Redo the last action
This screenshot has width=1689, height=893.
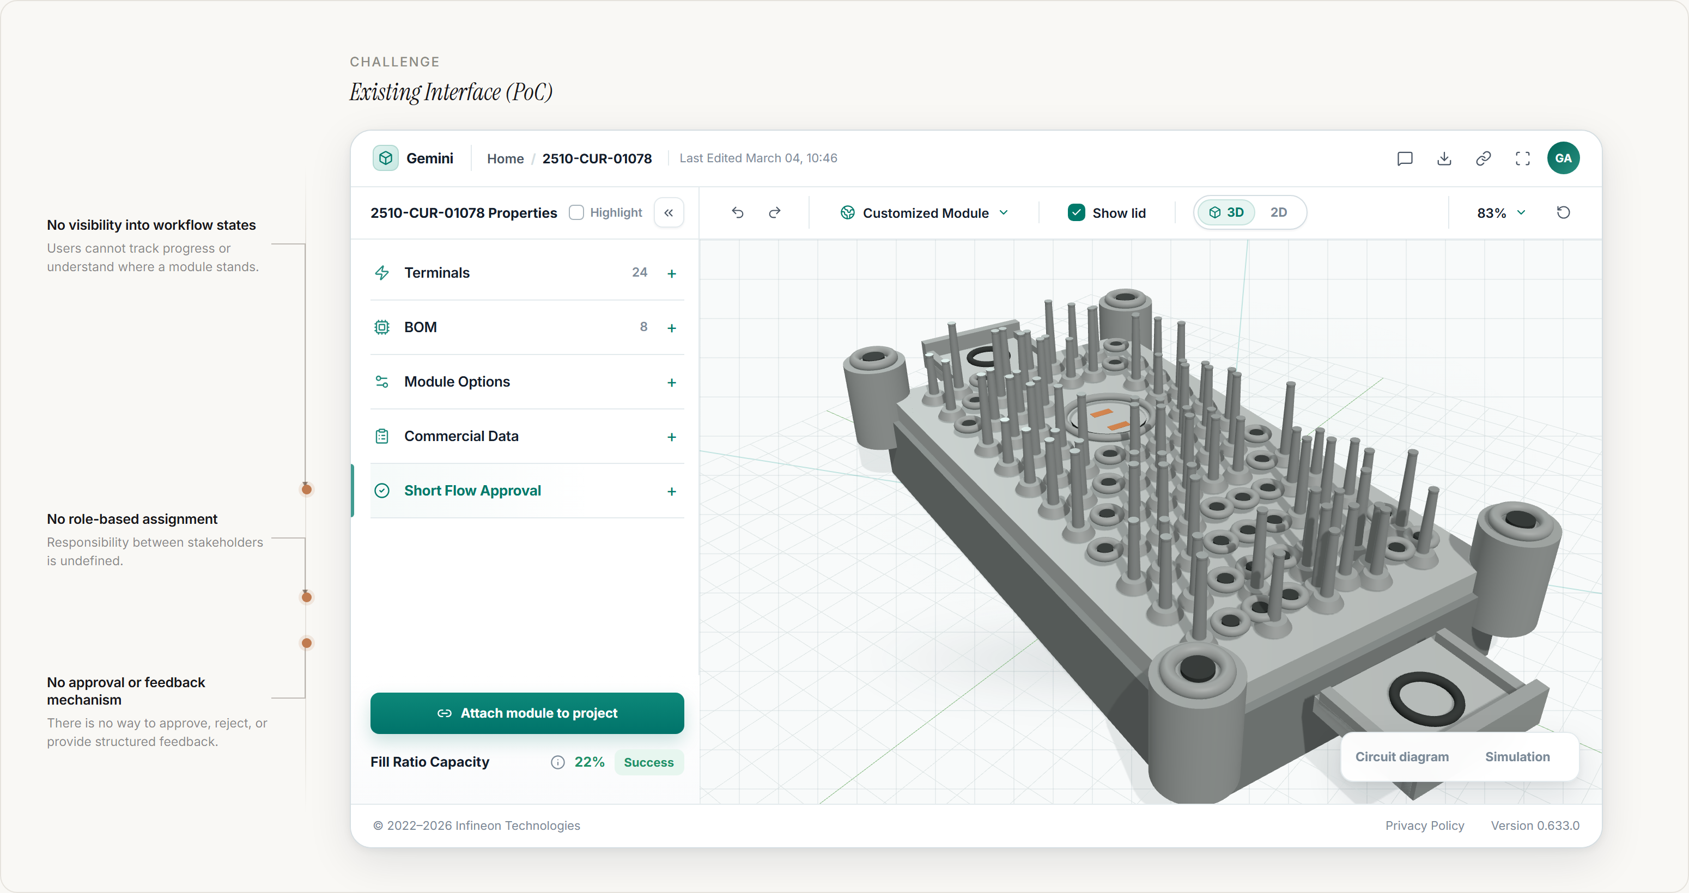click(774, 212)
